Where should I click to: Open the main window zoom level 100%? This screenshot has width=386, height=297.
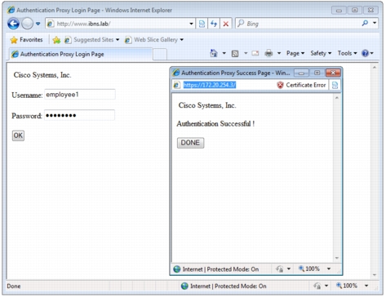point(347,286)
